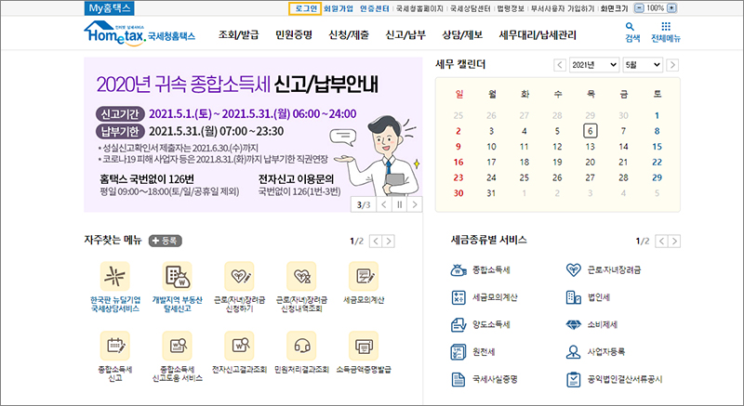The height and width of the screenshot is (406, 744).
Task: Open the 국세상담센터 link
Action: [470, 8]
